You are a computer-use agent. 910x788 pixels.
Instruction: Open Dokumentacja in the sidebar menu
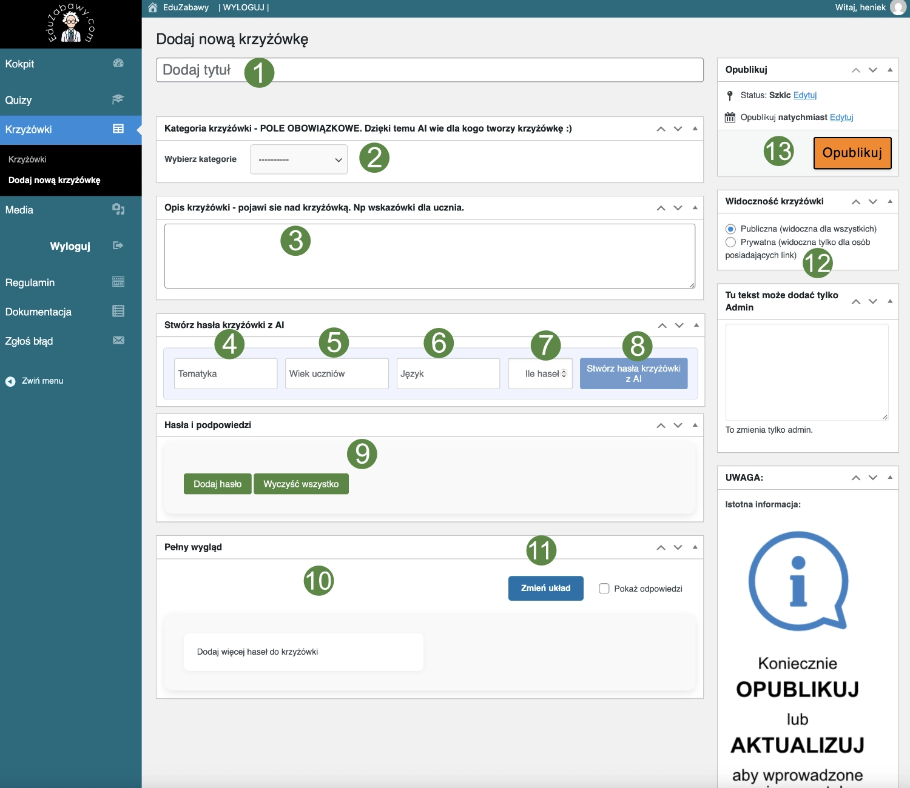(x=39, y=312)
